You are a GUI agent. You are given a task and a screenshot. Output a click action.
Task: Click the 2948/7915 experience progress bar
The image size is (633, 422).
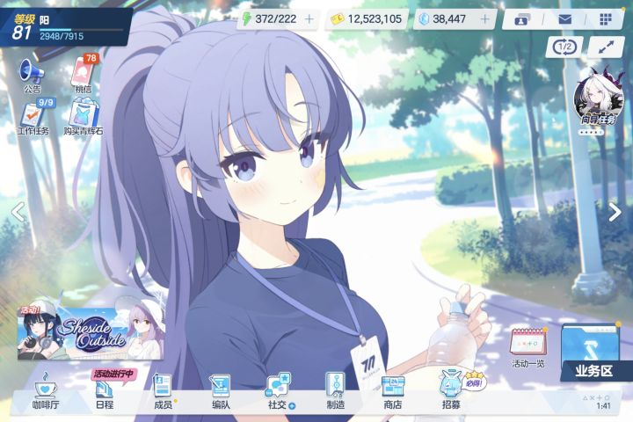(81, 30)
